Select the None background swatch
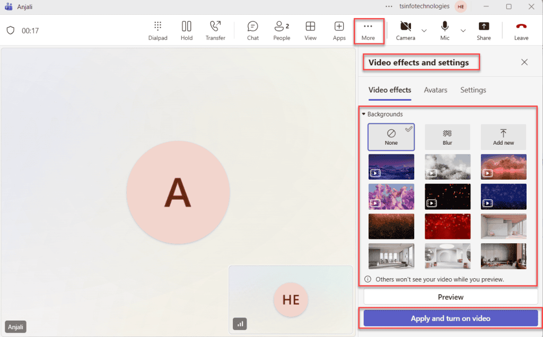Viewport: 543px width, 337px height. (391, 137)
